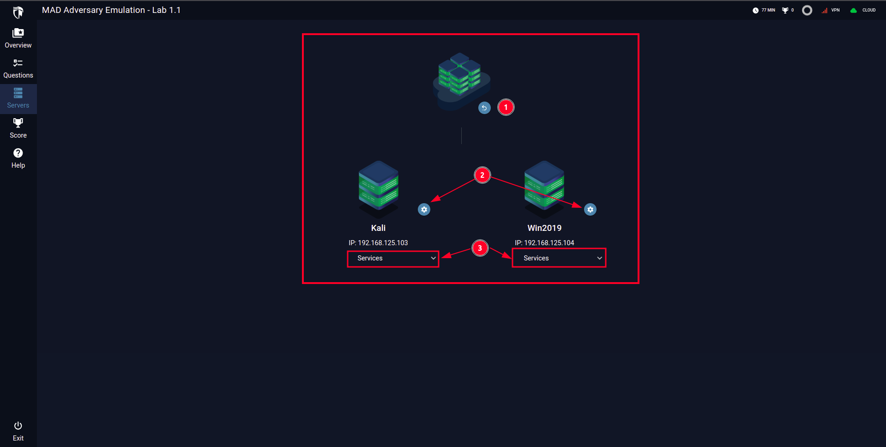
Task: Click the green CLOUD status indicator
Action: pyautogui.click(x=862, y=10)
